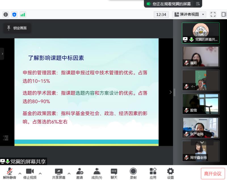Click the meeting info icon
This screenshot has height=180, width=227.
(6, 14)
